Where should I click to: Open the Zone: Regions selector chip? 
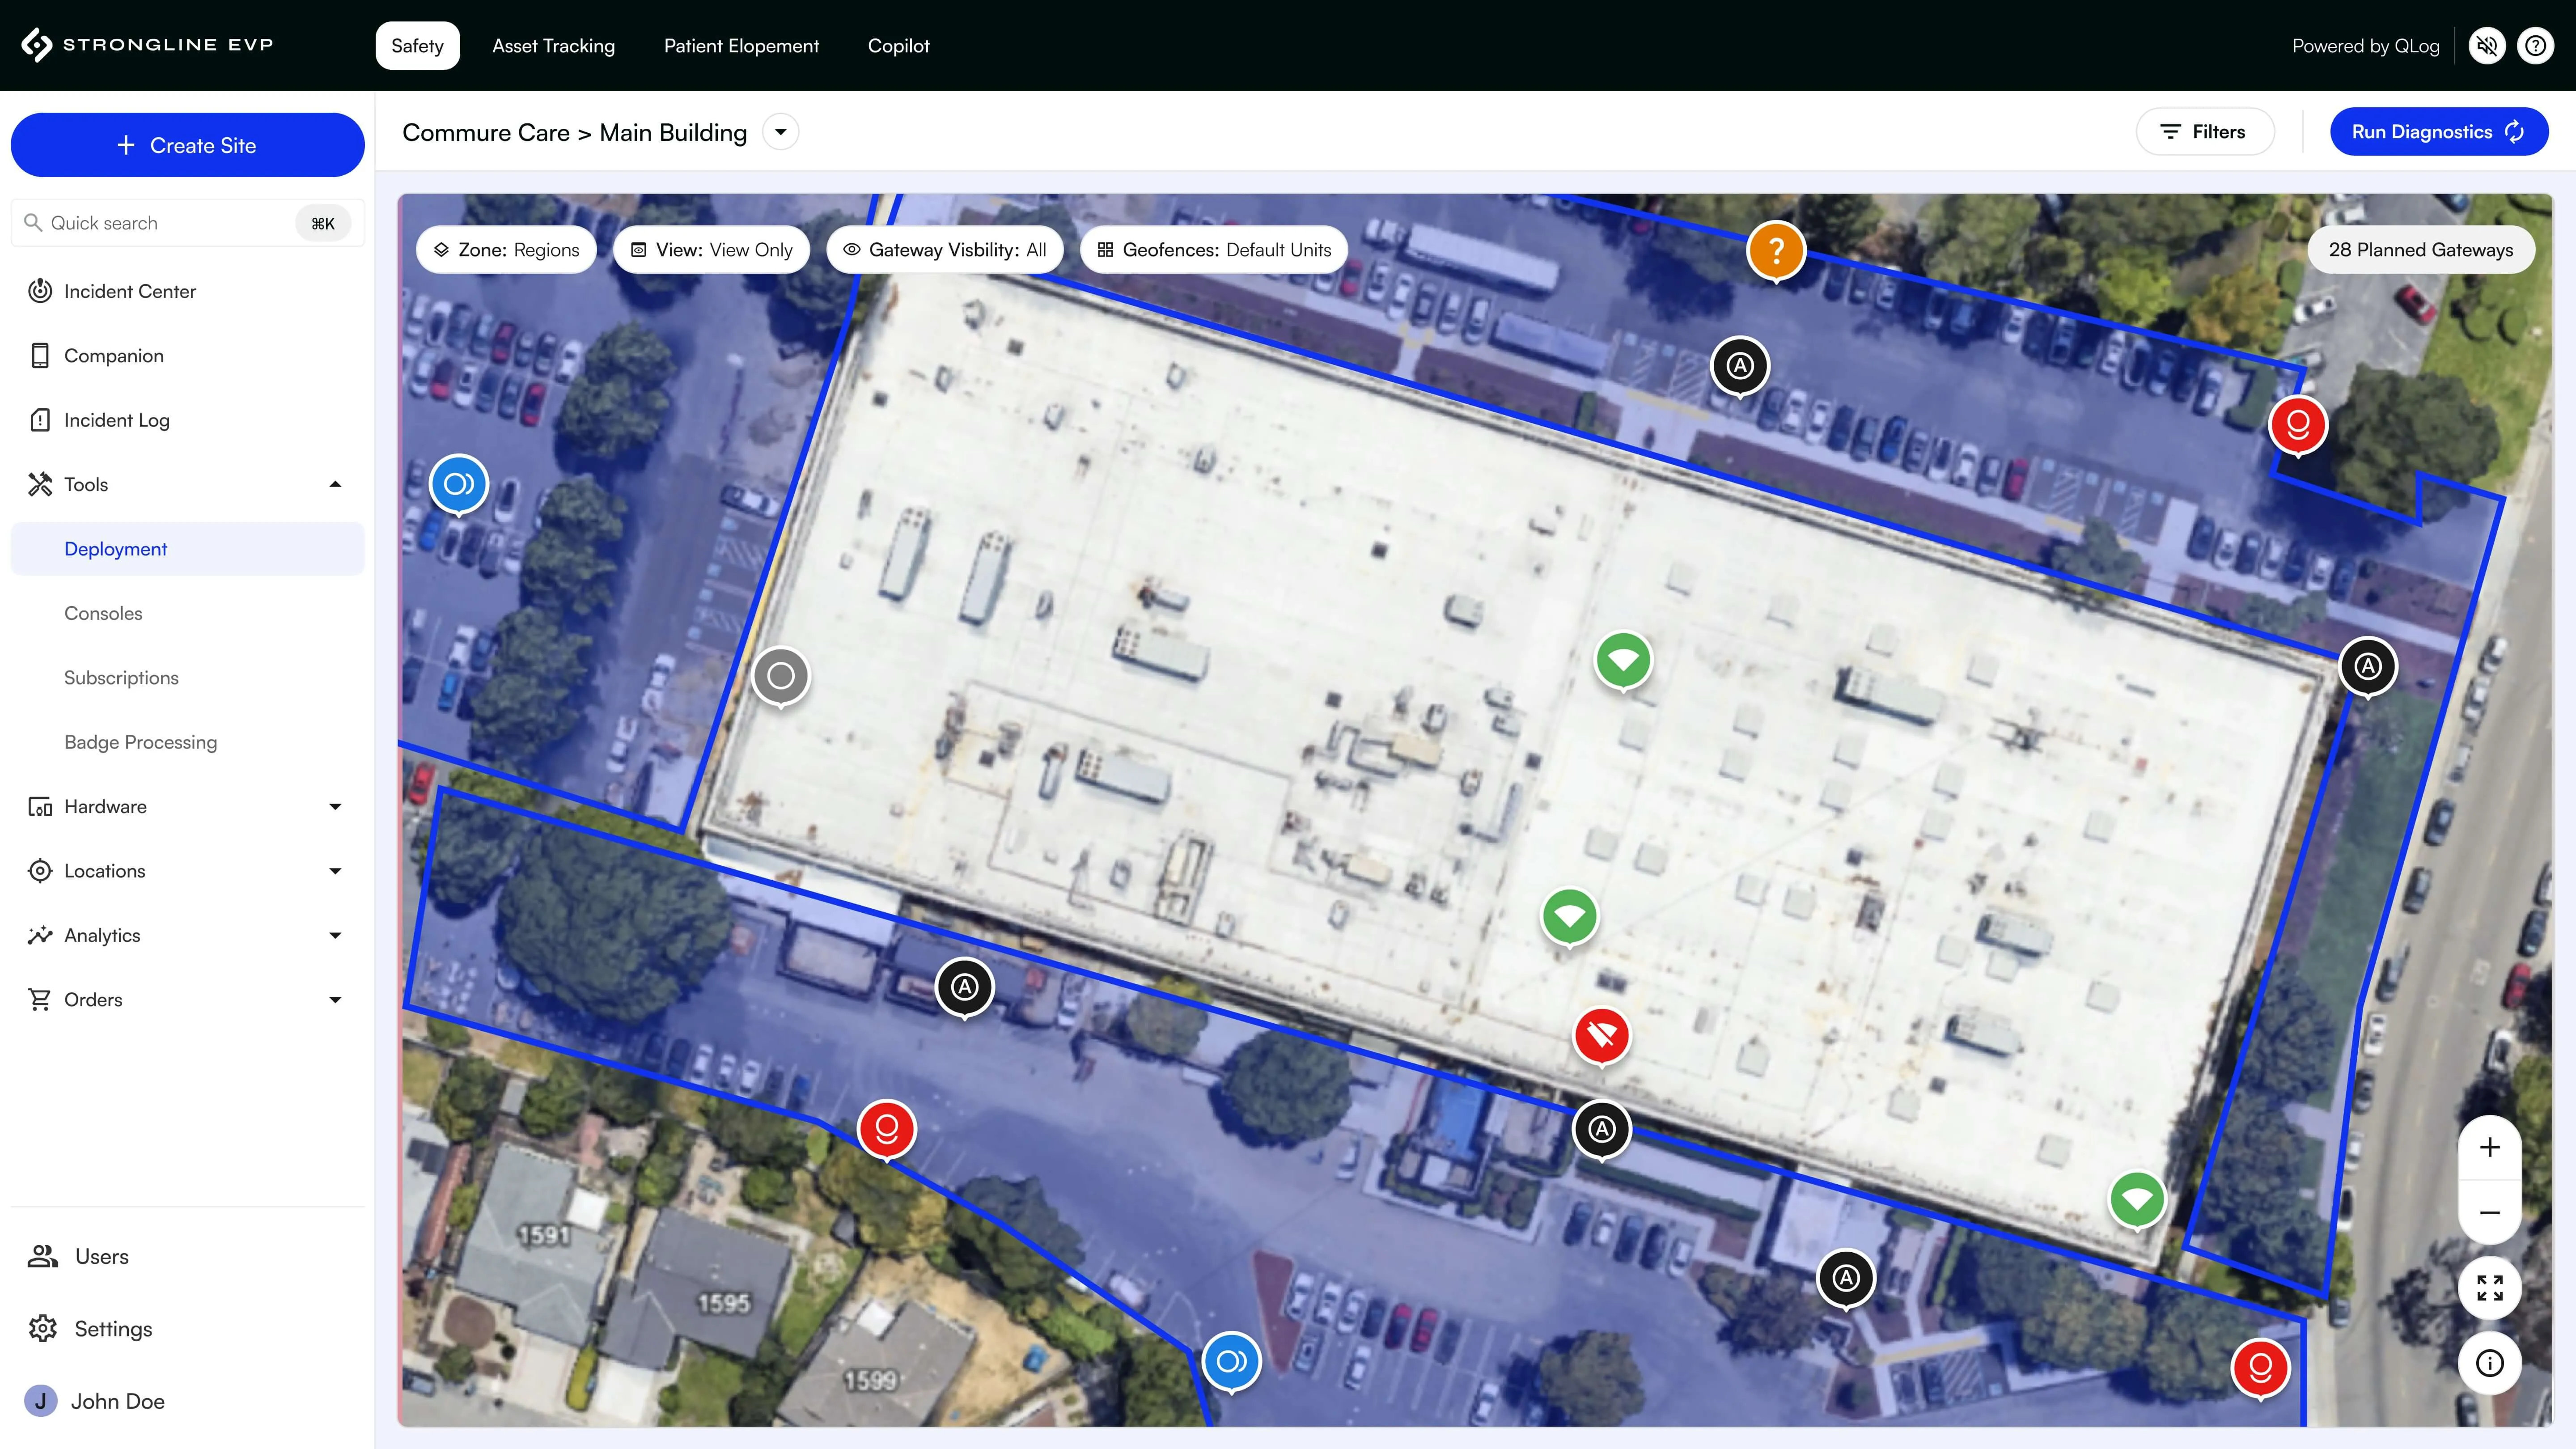(x=506, y=250)
